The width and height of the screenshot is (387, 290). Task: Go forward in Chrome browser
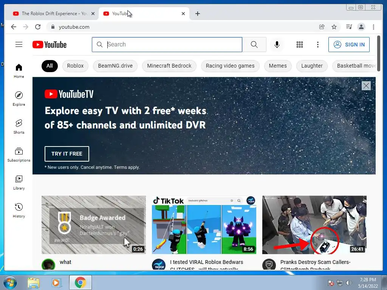[x=25, y=27]
